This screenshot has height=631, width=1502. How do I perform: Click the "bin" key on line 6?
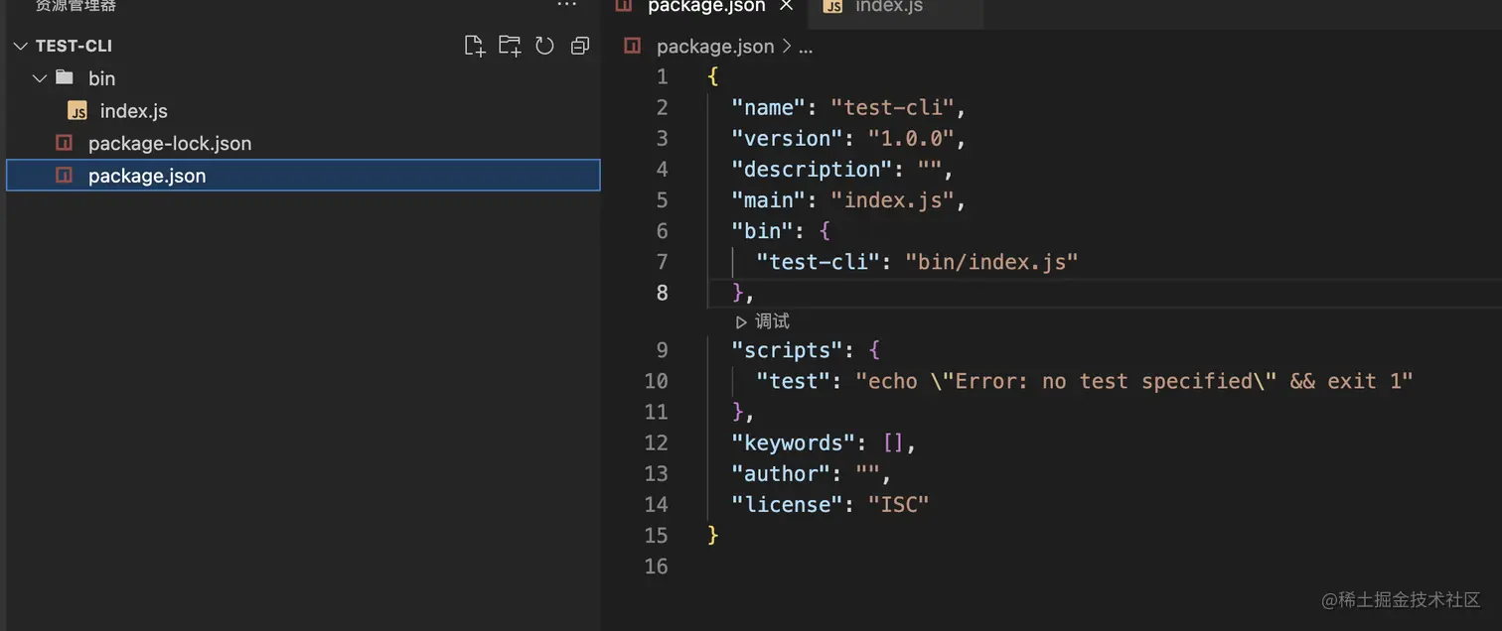point(763,230)
